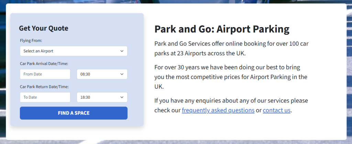The image size is (352, 144).
Task: Click the paragraph starting For over 30 years
Action: 231,76
